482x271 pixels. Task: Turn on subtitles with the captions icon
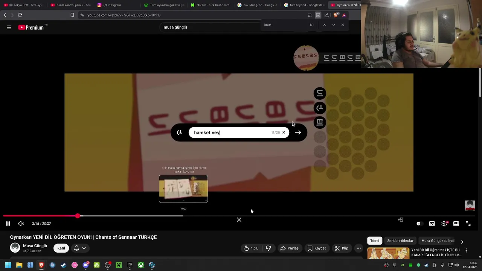[432, 224]
